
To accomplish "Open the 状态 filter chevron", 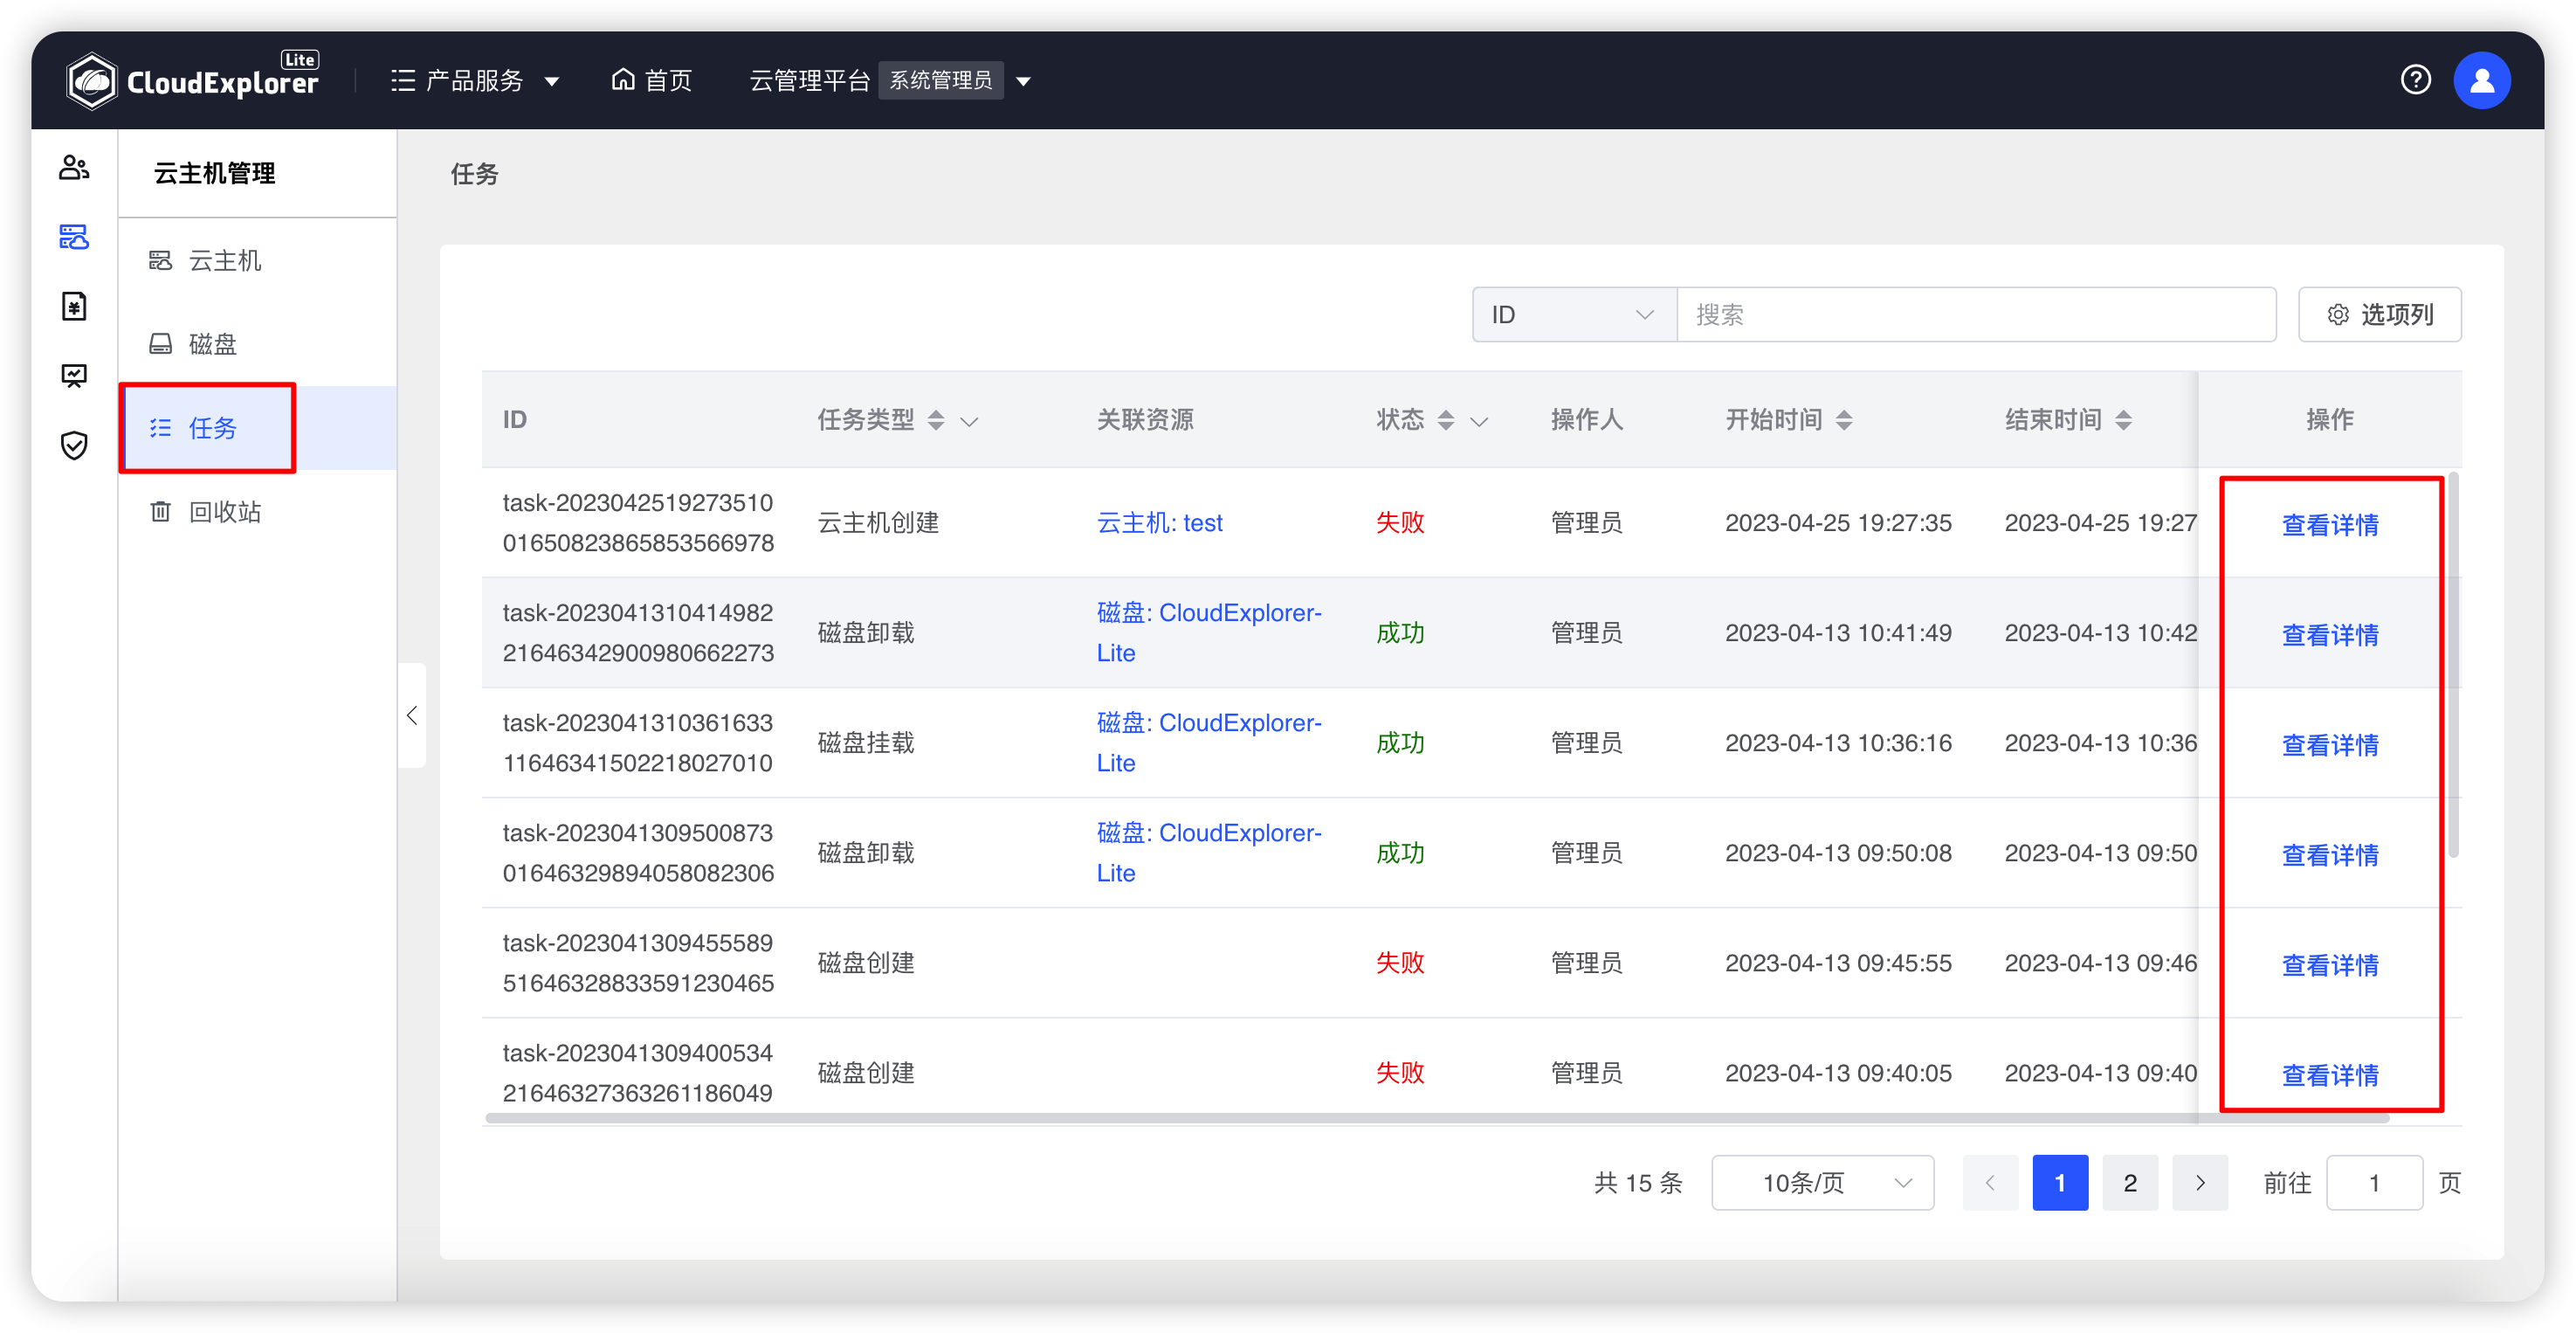I will pyautogui.click(x=1479, y=422).
